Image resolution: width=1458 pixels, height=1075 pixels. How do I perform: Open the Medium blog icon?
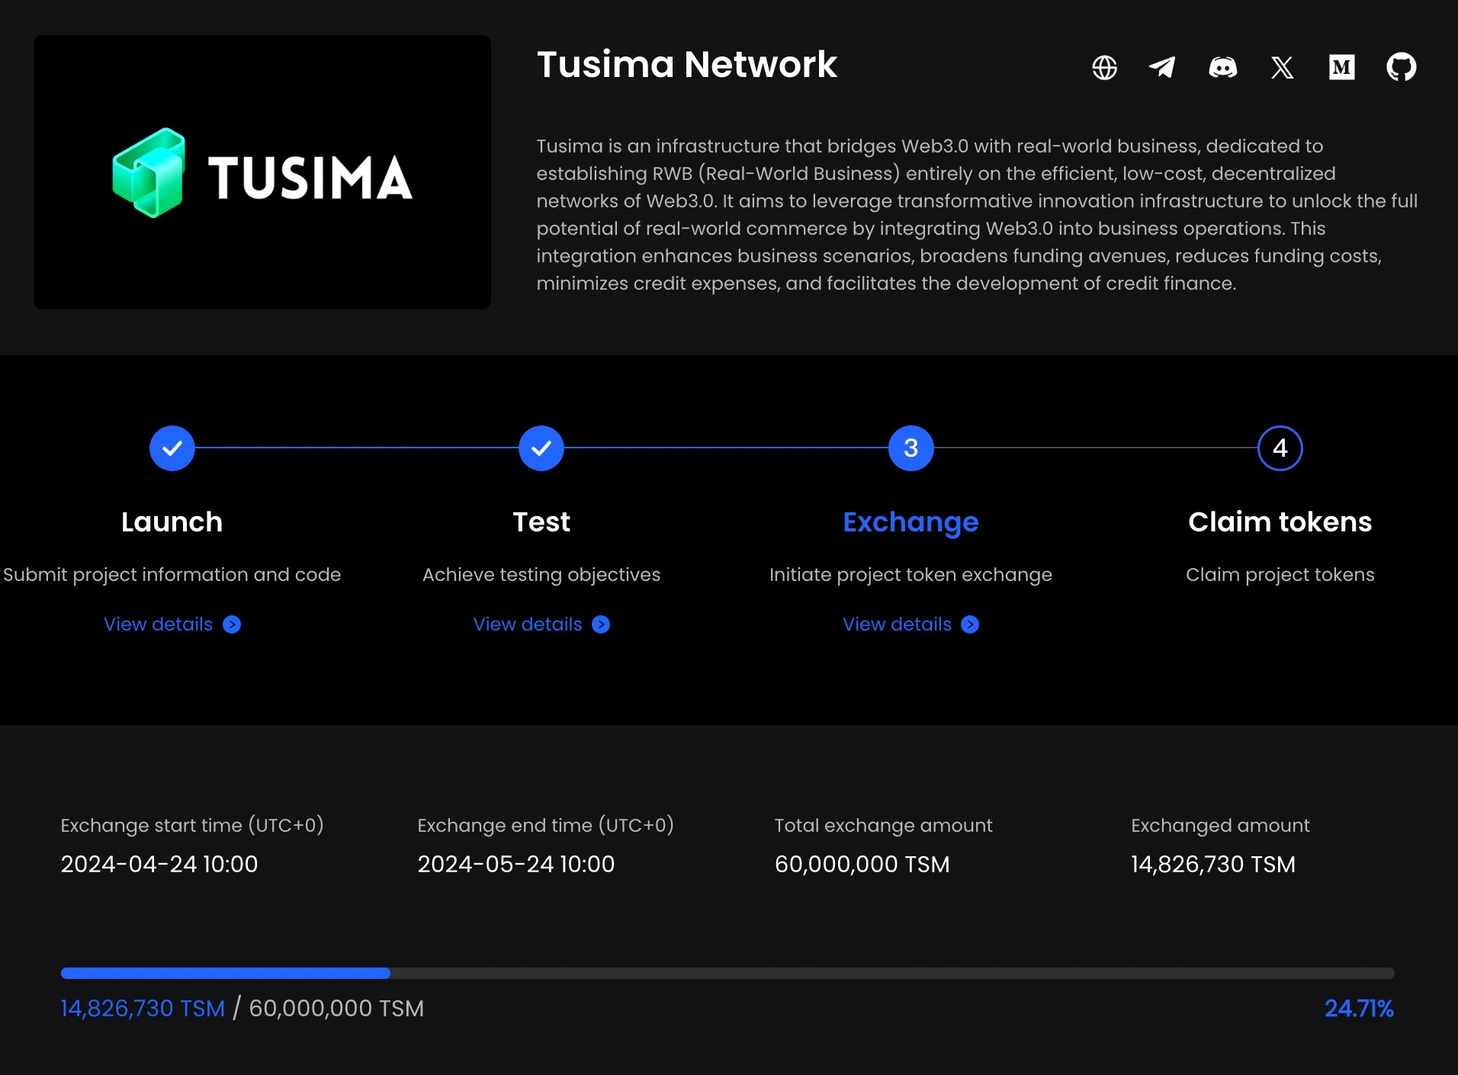[1341, 67]
